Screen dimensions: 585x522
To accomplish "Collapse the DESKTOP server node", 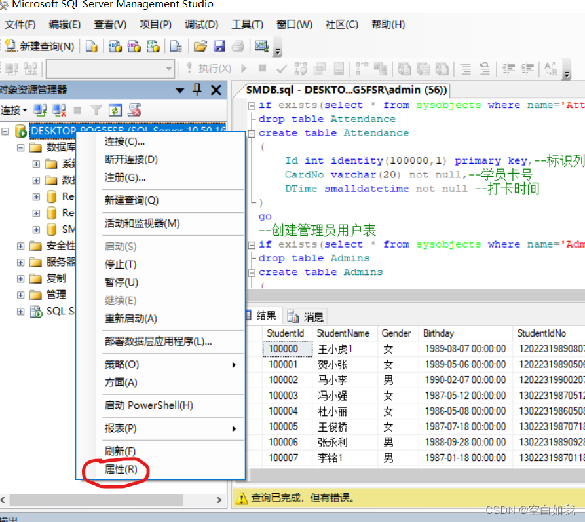I will click(x=5, y=132).
